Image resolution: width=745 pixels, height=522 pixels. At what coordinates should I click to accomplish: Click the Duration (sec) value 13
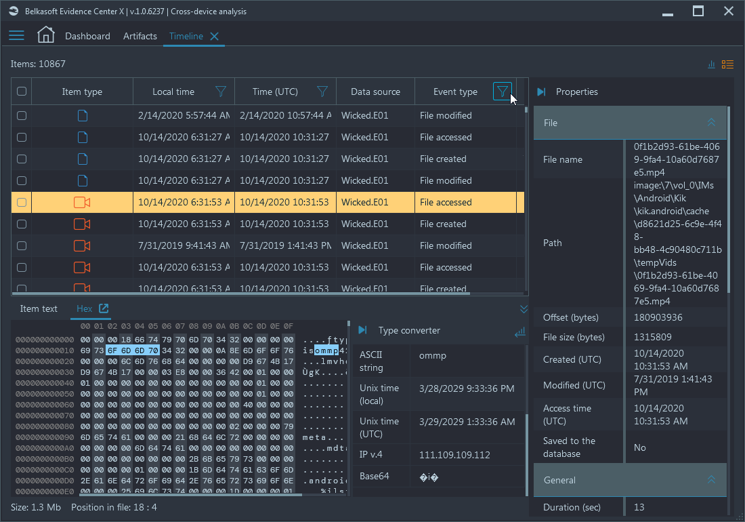[639, 507]
